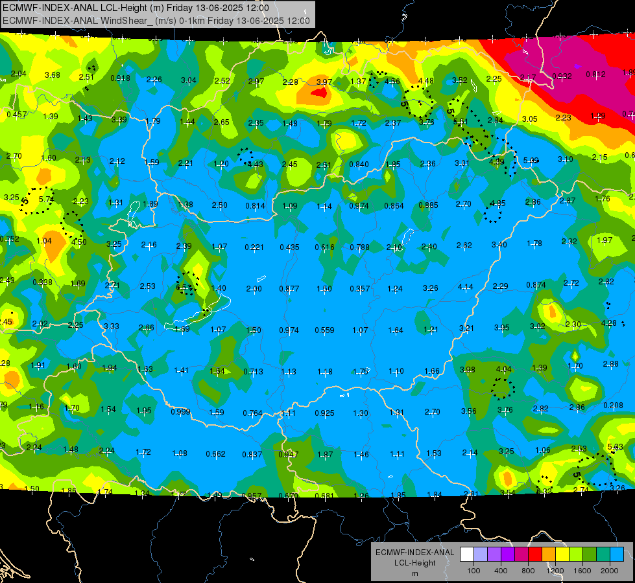Image resolution: width=635 pixels, height=583 pixels.
Task: Click the wind shear value 0.357
Action: [x=360, y=288]
